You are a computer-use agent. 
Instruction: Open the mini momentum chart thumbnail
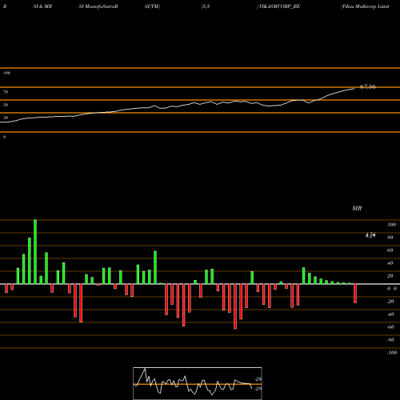pos(198,383)
